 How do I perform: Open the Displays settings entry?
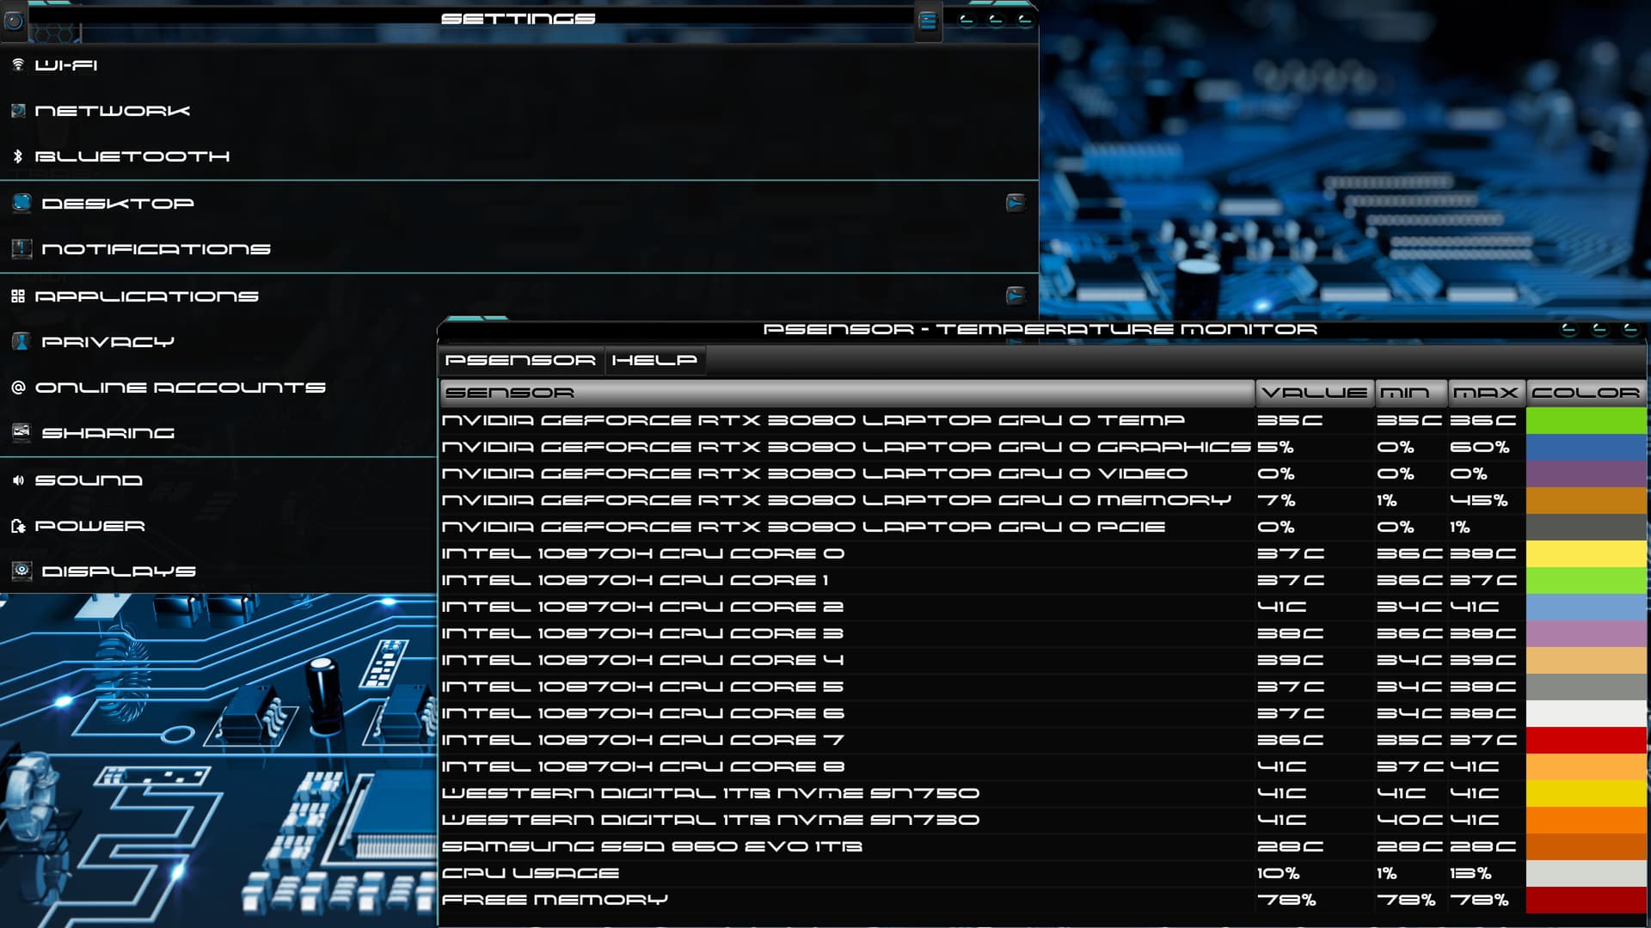point(218,571)
